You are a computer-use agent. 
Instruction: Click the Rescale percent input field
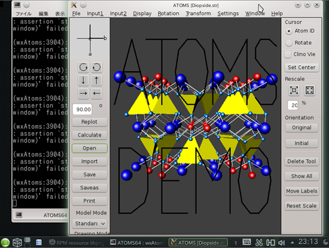(x=293, y=105)
